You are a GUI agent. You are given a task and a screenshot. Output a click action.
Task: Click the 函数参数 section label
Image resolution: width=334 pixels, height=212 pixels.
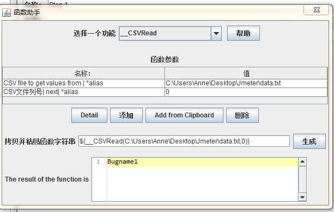[x=165, y=59]
